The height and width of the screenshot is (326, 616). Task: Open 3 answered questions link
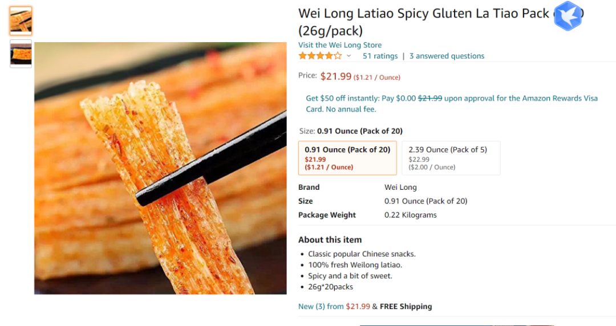[x=447, y=56]
